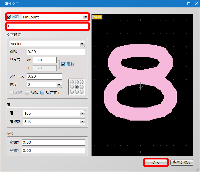Expand the 層種類 Silk dropdown
This screenshot has height=172, width=200.
[82, 122]
